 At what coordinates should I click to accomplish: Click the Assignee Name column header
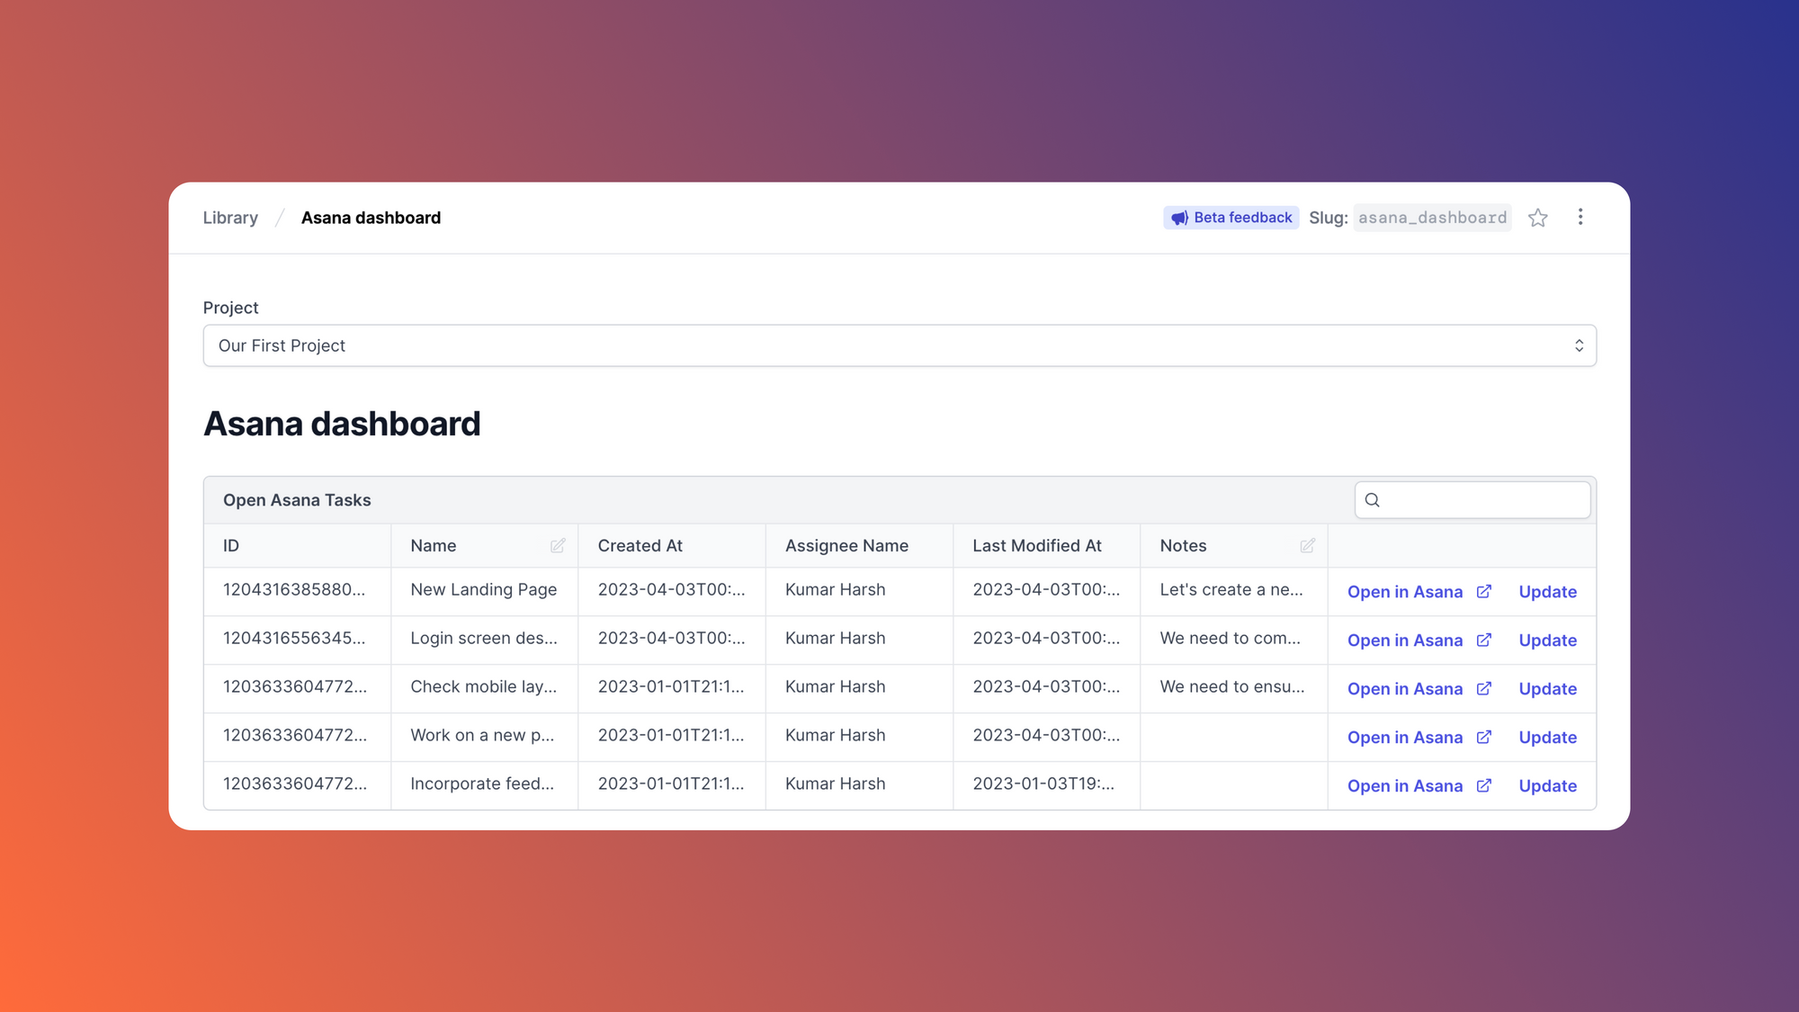(859, 546)
